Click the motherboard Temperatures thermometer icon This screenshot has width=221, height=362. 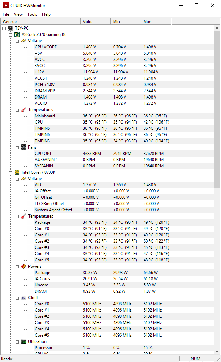24,110
